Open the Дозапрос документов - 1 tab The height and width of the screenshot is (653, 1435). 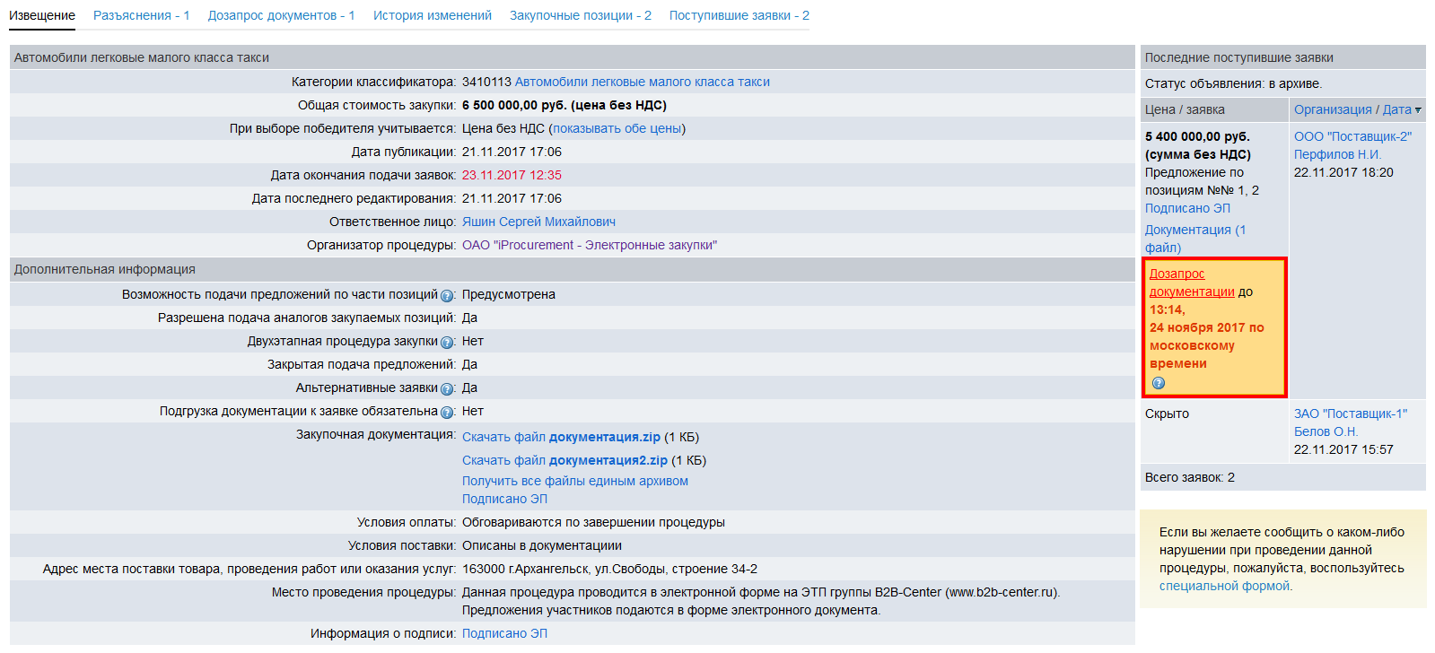click(281, 15)
